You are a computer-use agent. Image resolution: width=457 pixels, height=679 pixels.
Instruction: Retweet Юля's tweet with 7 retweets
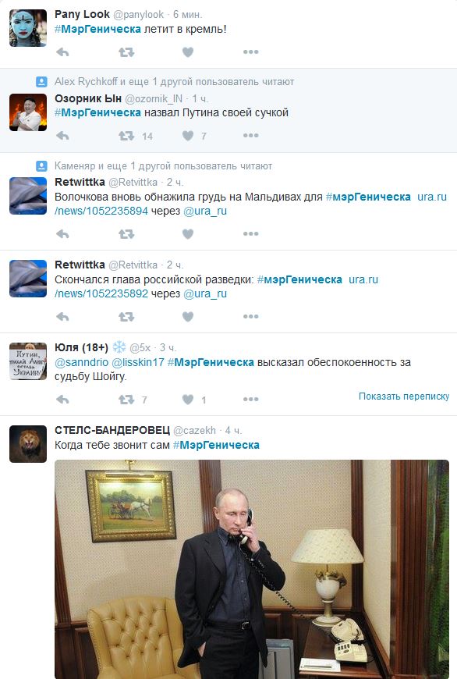[126, 400]
